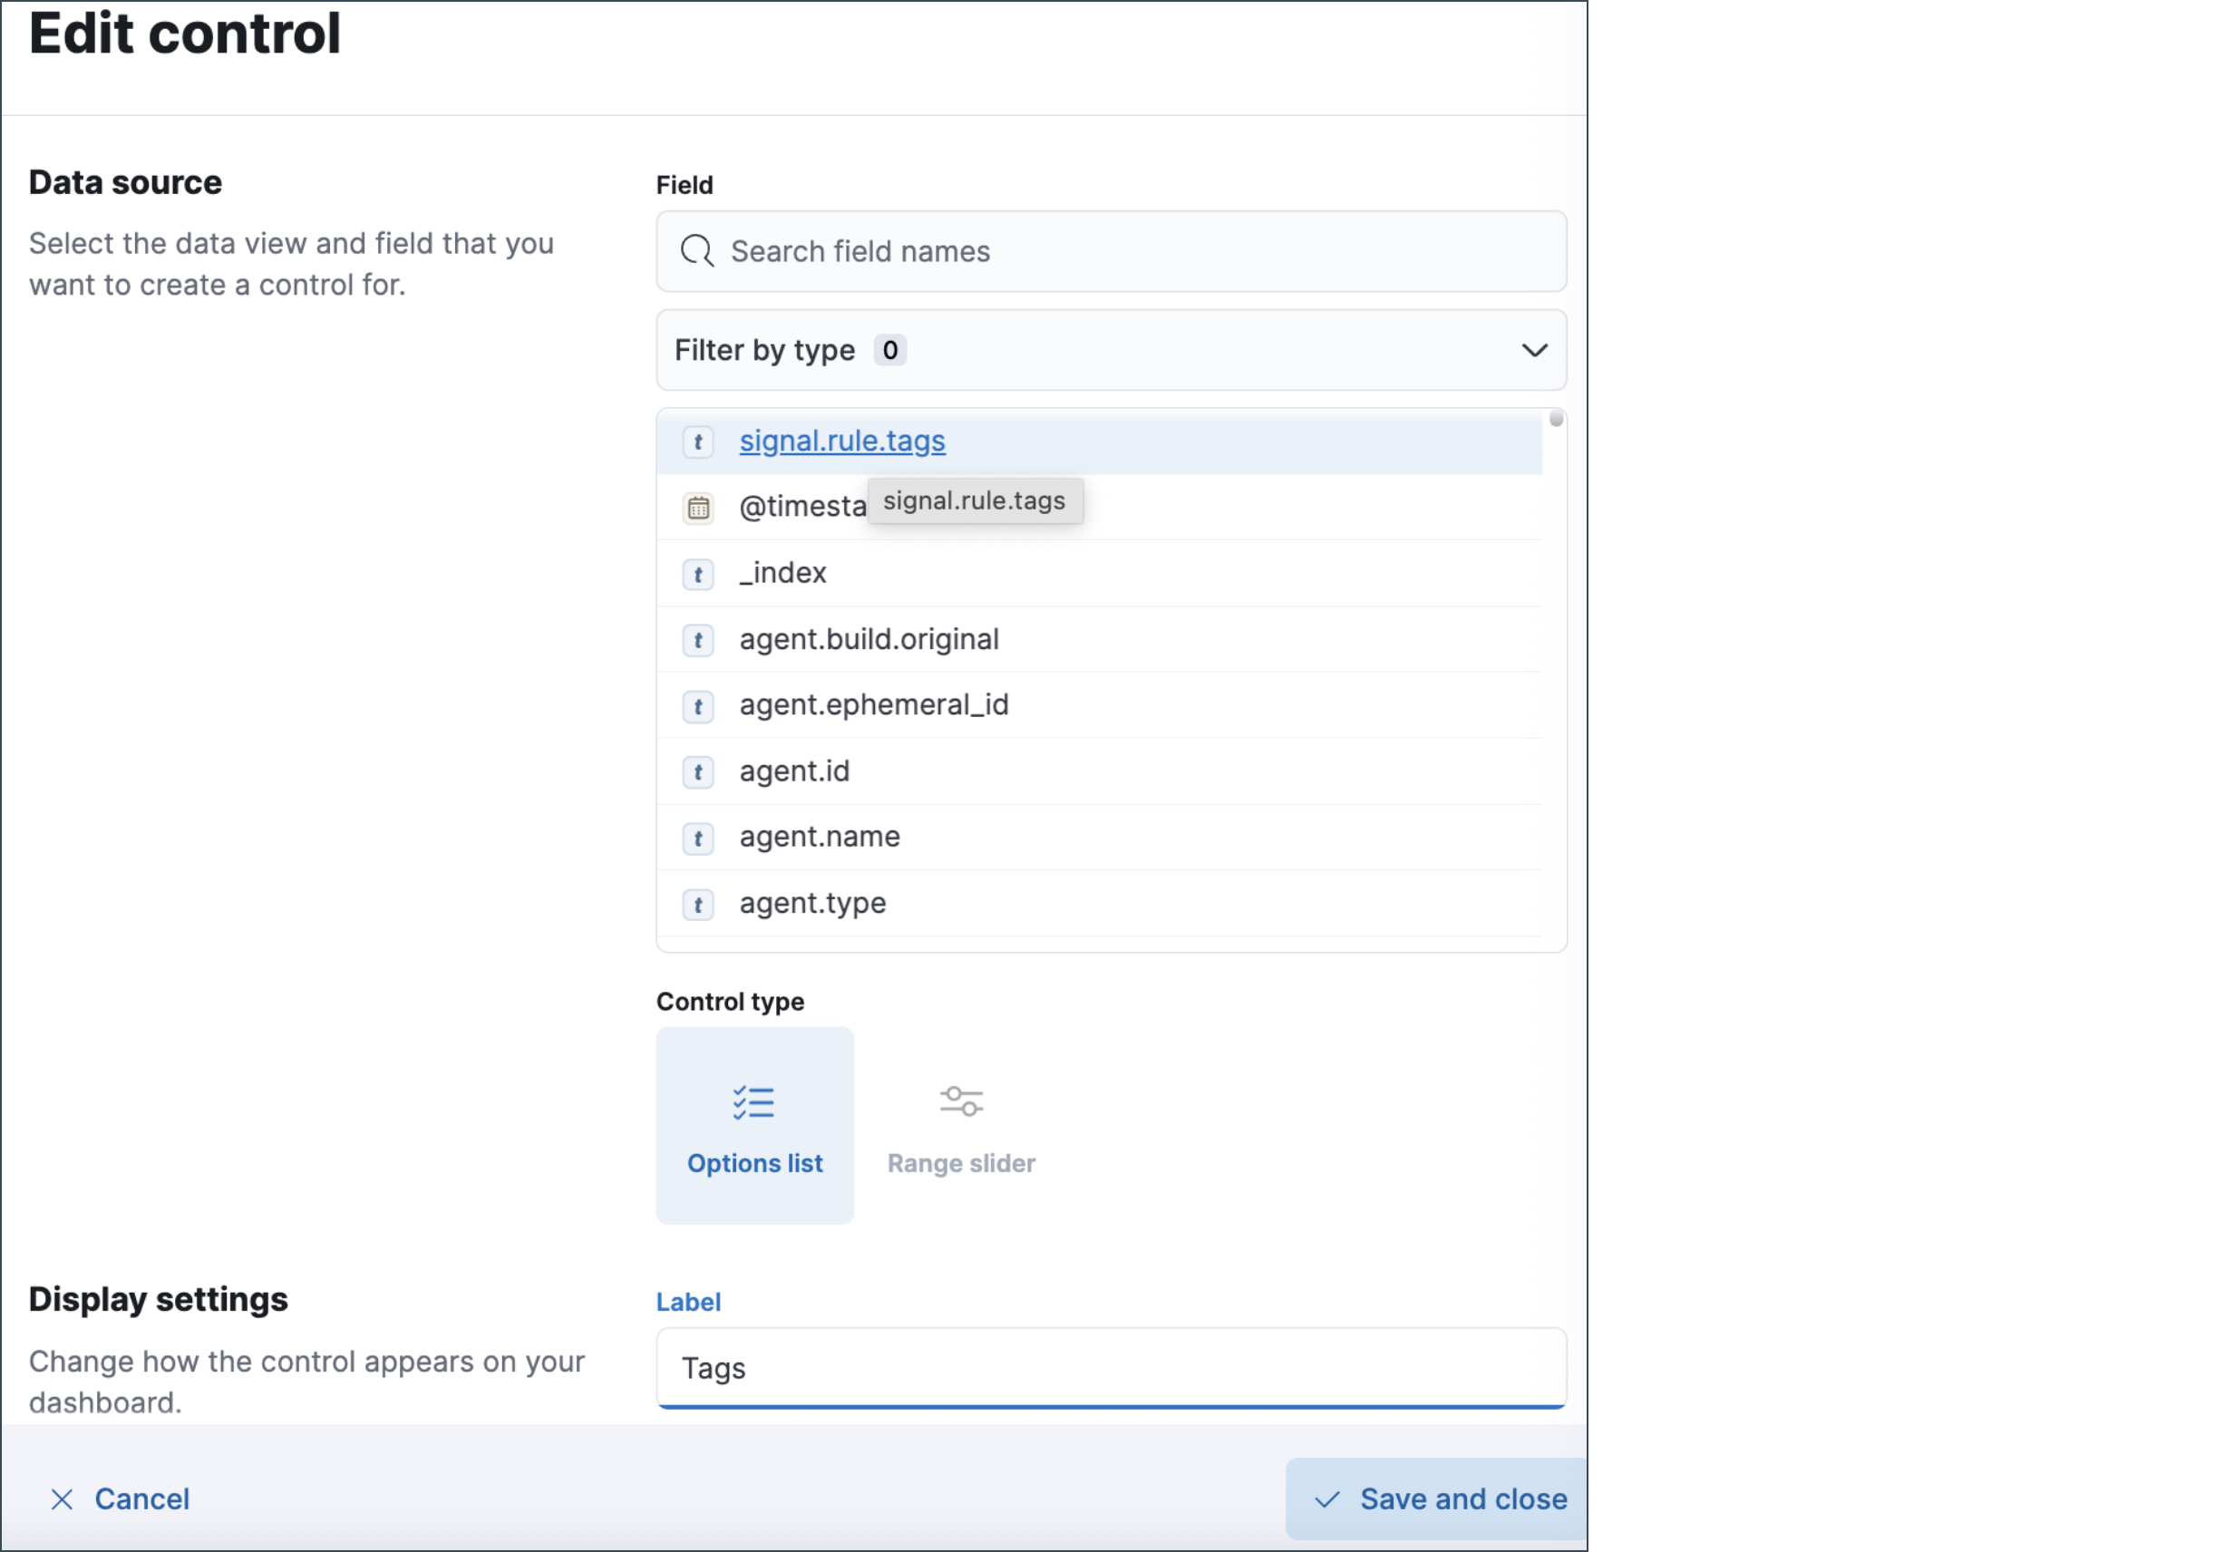Click the X icon next to Cancel
This screenshot has height=1552, width=2234.
[62, 1499]
